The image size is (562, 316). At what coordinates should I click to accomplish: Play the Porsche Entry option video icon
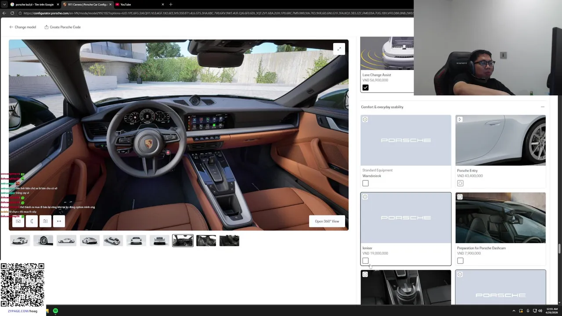pyautogui.click(x=460, y=119)
